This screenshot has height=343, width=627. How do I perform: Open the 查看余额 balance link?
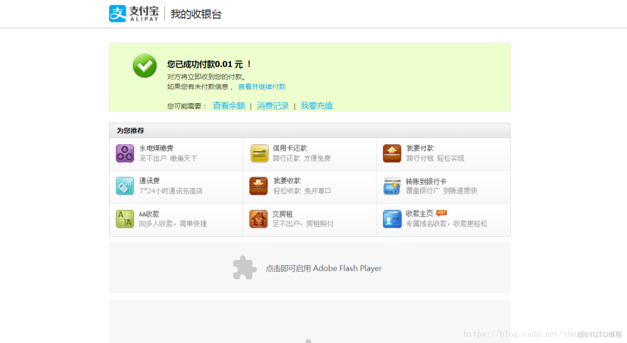click(228, 105)
